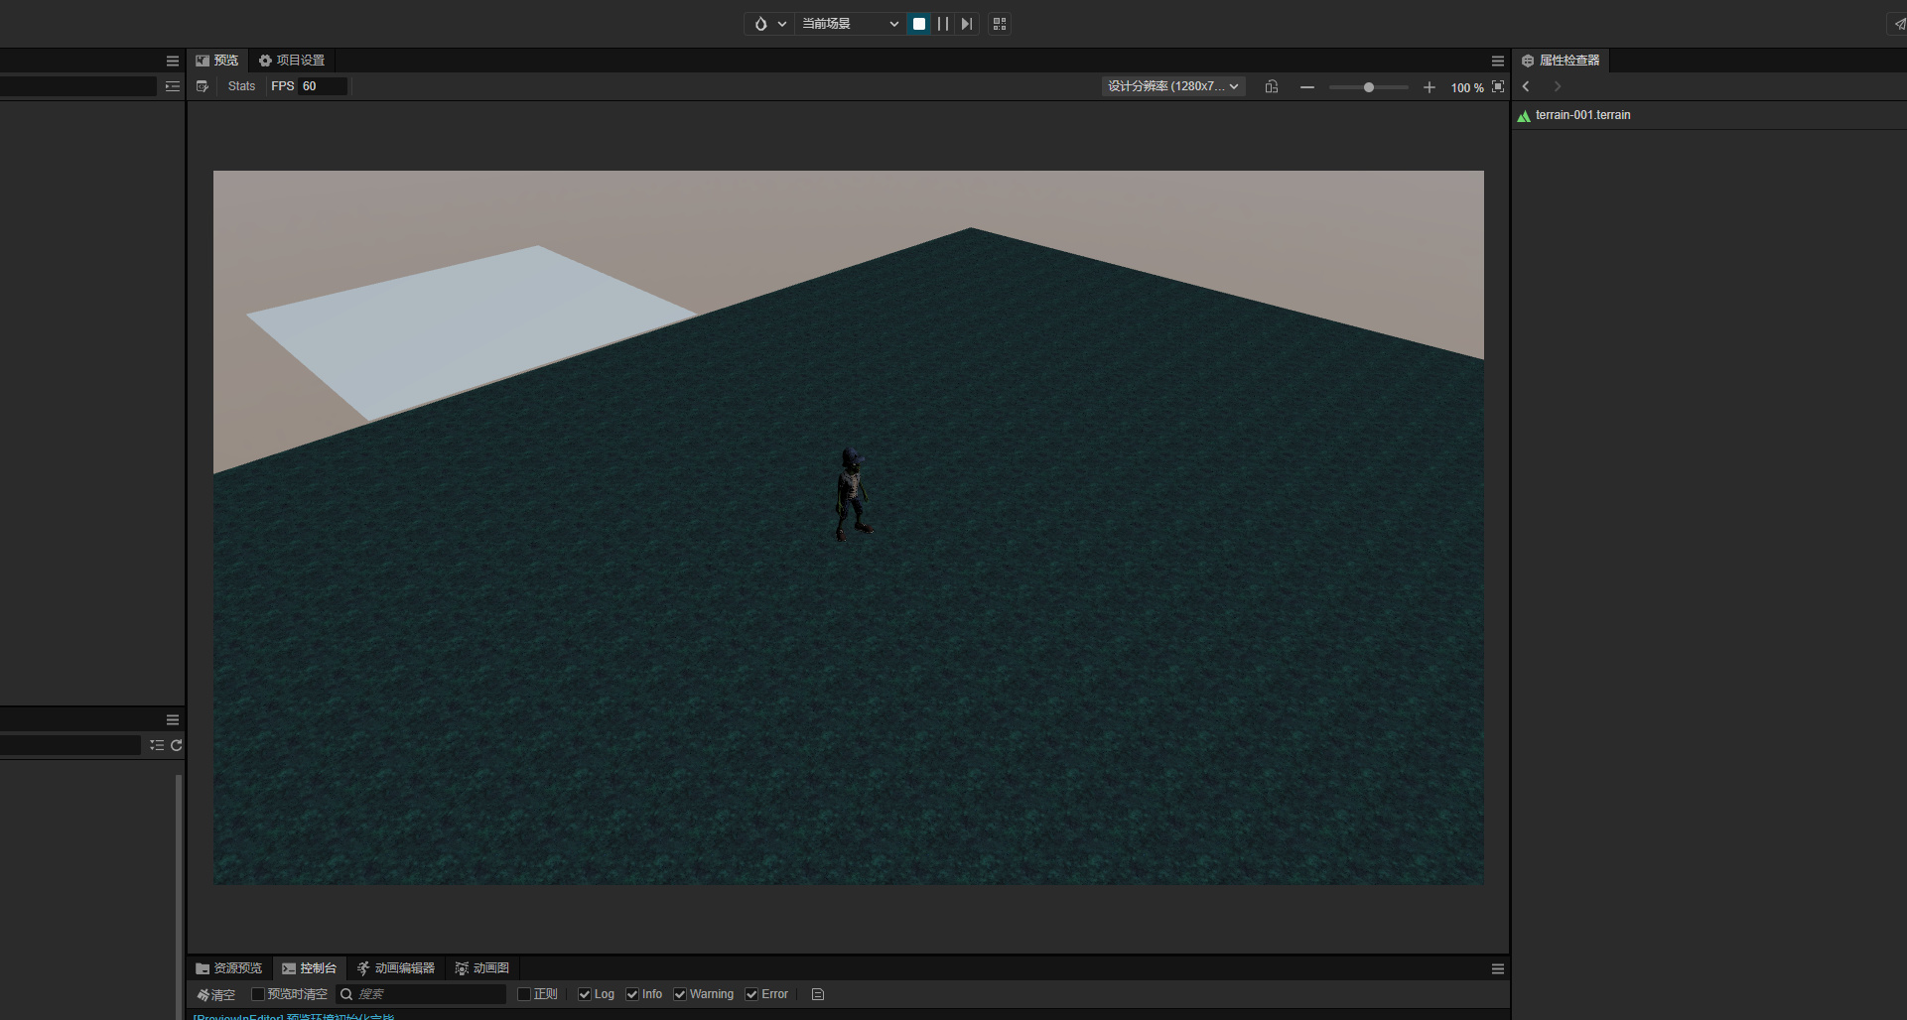Open the lower-left panel hamburger menu
This screenshot has height=1020, width=1907.
tap(173, 719)
